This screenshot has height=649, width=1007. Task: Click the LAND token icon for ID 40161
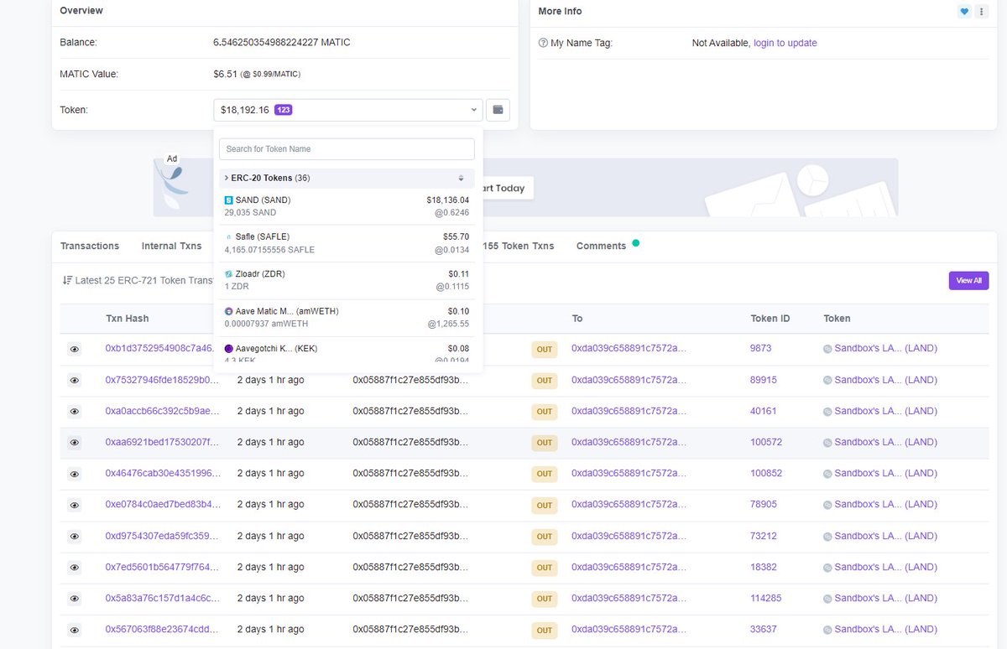click(827, 412)
